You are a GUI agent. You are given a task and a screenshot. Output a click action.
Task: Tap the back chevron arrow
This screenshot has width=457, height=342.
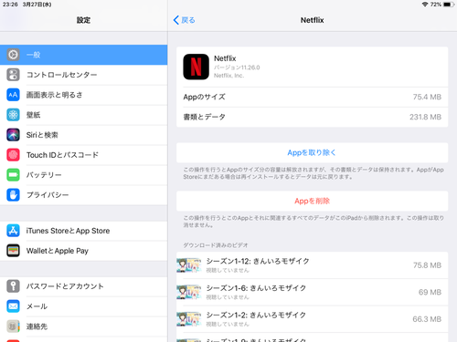(176, 20)
